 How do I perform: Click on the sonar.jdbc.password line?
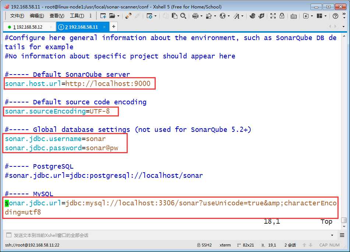pos(61,148)
